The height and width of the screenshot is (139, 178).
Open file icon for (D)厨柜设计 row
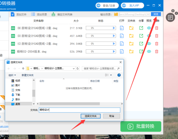tap(122, 36)
